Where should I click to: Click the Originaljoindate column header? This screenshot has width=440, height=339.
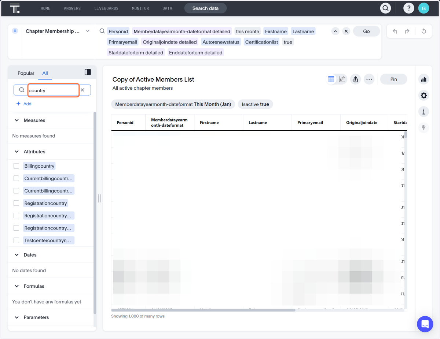(364, 123)
